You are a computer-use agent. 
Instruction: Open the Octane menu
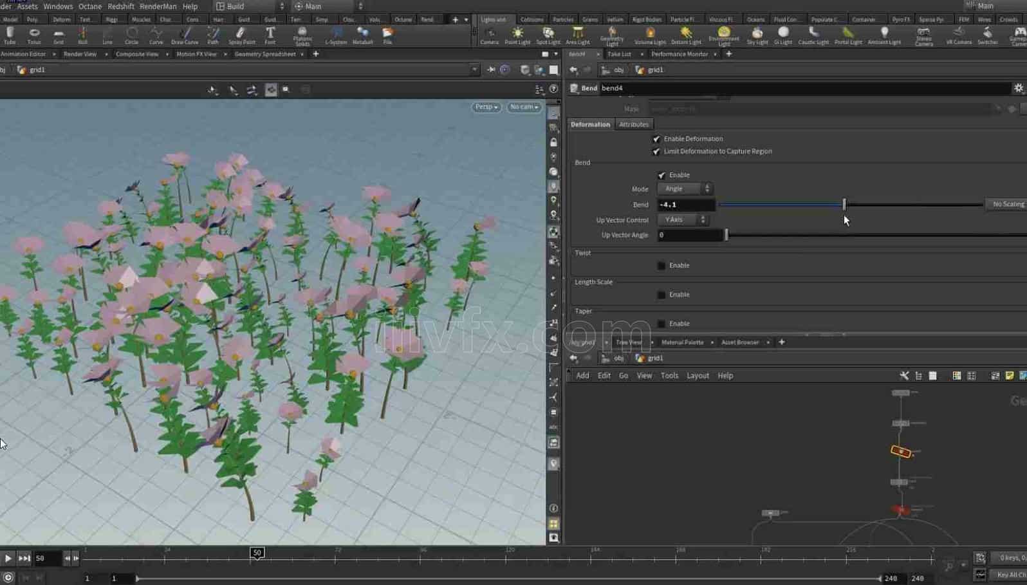pos(90,6)
